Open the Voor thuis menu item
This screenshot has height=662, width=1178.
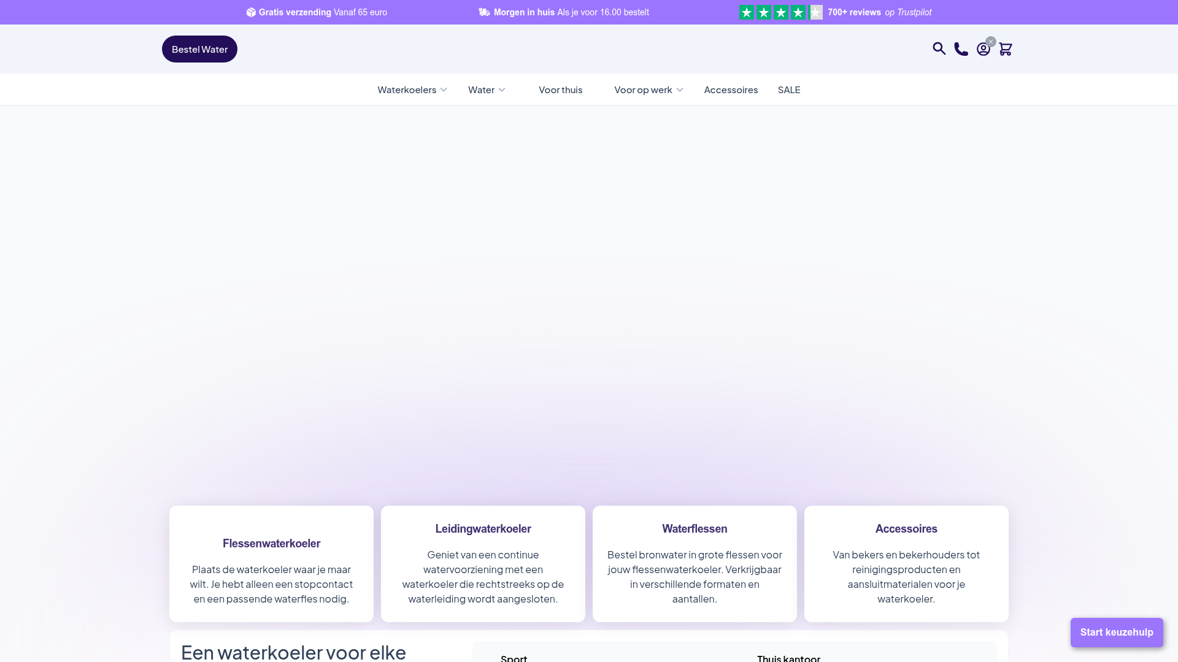coord(560,89)
